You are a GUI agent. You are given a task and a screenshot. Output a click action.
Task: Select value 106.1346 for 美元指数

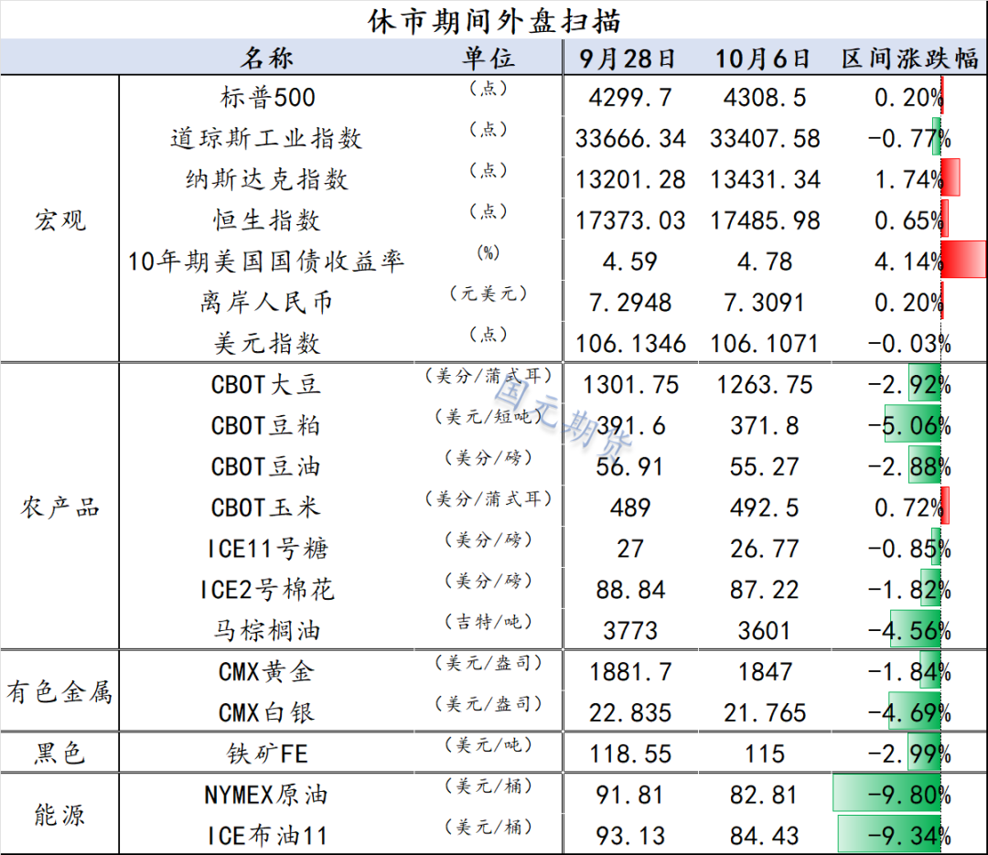(630, 344)
